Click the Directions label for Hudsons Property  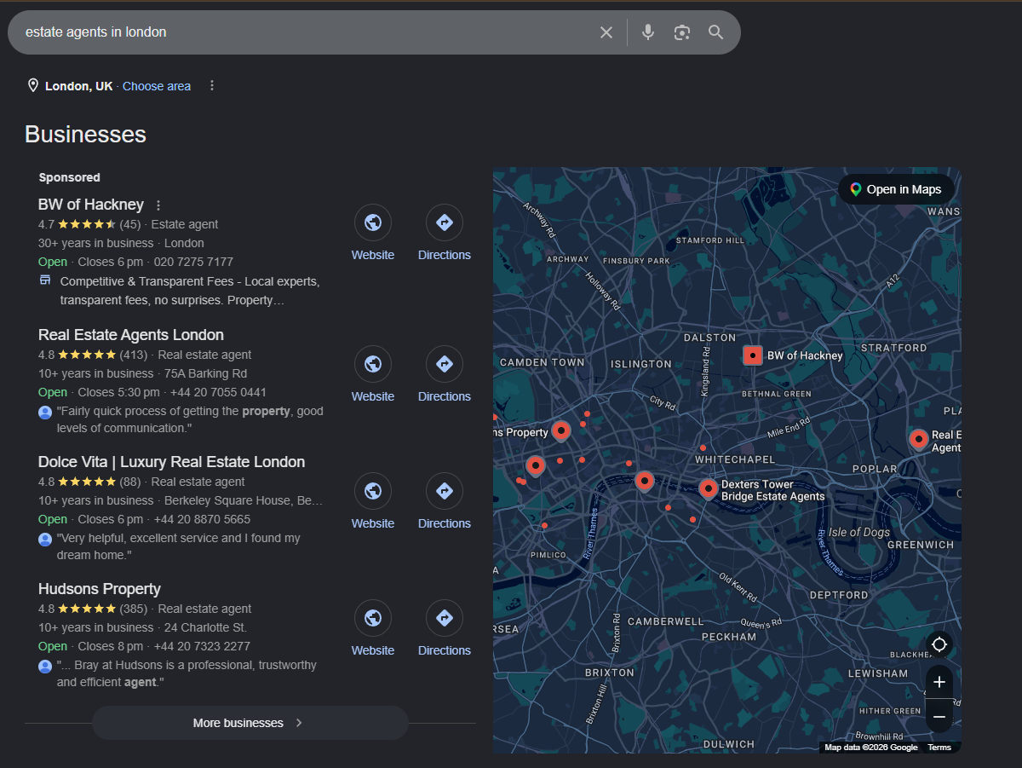click(445, 650)
